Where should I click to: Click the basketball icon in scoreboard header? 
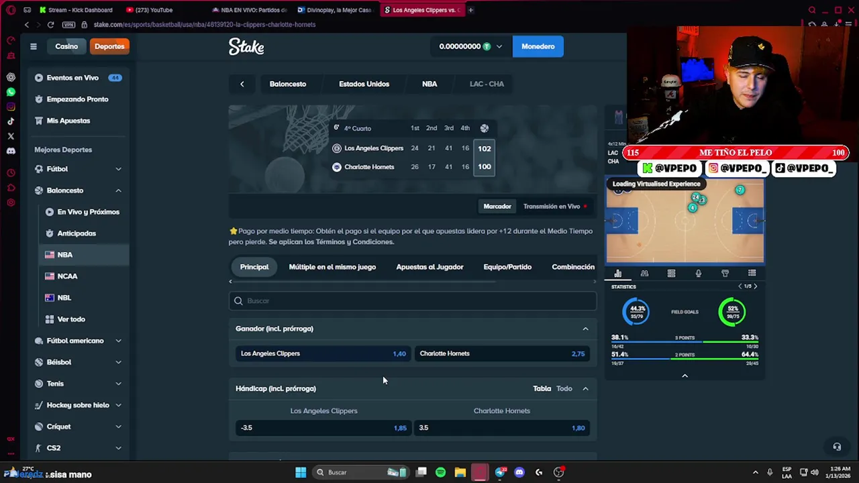485,128
